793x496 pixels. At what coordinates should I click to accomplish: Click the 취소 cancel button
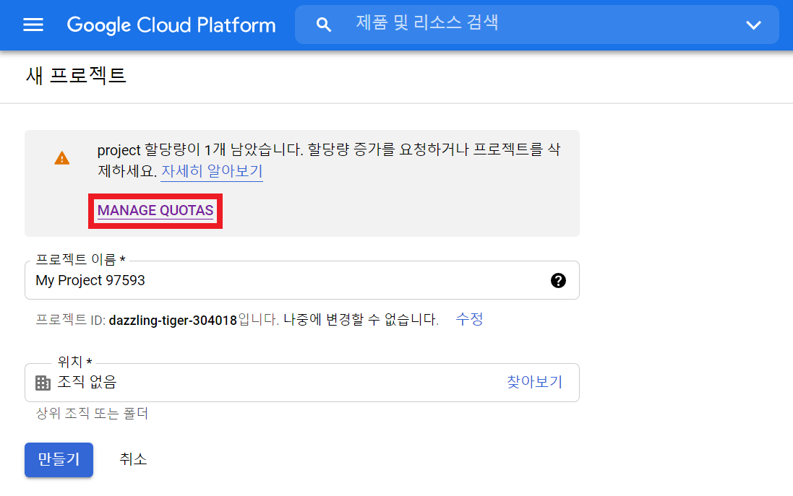point(133,459)
